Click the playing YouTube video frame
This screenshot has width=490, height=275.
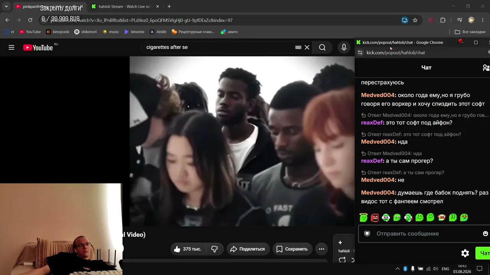click(242, 141)
